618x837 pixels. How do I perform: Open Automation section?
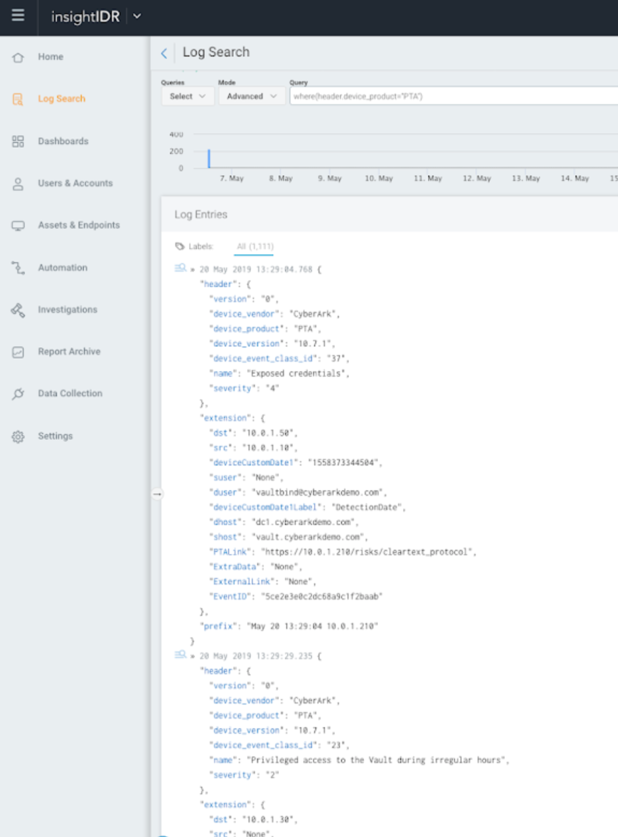(x=62, y=268)
